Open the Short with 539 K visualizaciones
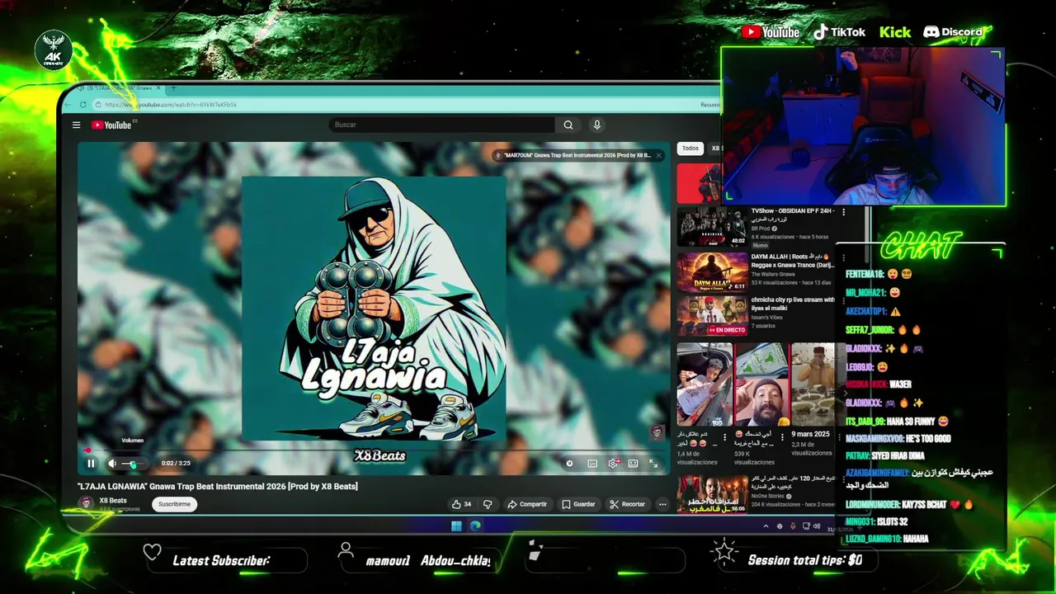The image size is (1056, 594). coord(761,384)
